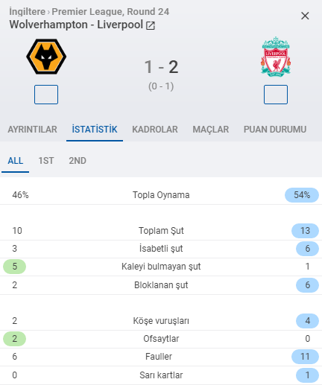Click the green Ofsaytlar value 2
Viewport: 322px width, 385px height.
pos(14,339)
